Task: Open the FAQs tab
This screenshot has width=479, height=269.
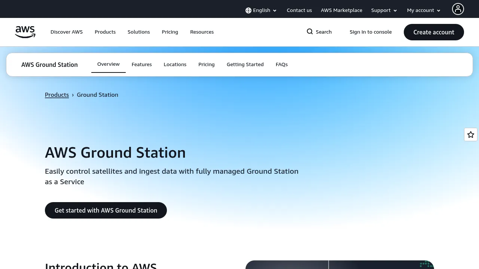Action: tap(282, 65)
